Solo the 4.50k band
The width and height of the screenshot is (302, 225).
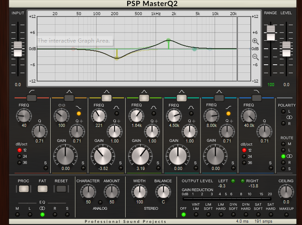click(196, 168)
